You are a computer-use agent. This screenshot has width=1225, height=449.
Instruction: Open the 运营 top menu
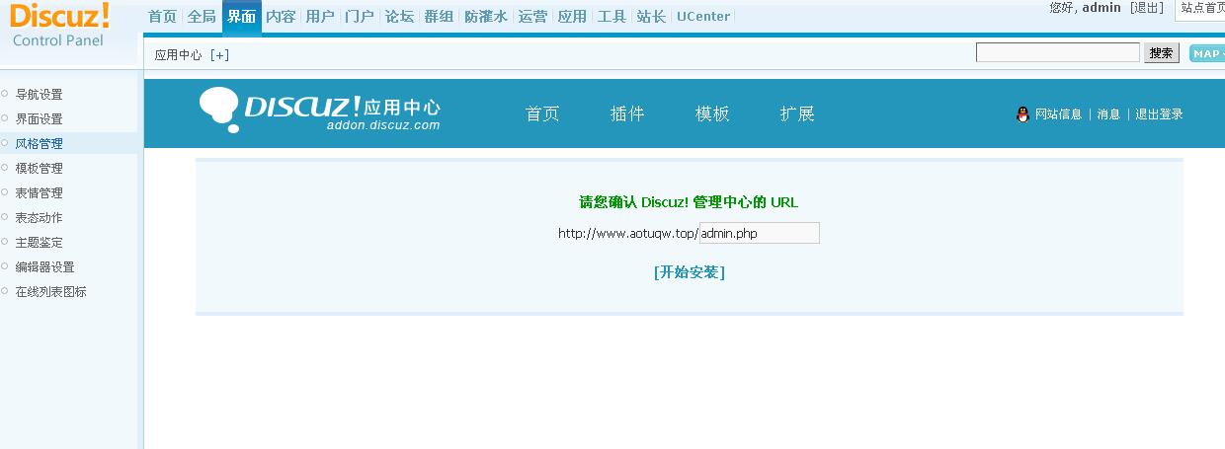(x=532, y=17)
